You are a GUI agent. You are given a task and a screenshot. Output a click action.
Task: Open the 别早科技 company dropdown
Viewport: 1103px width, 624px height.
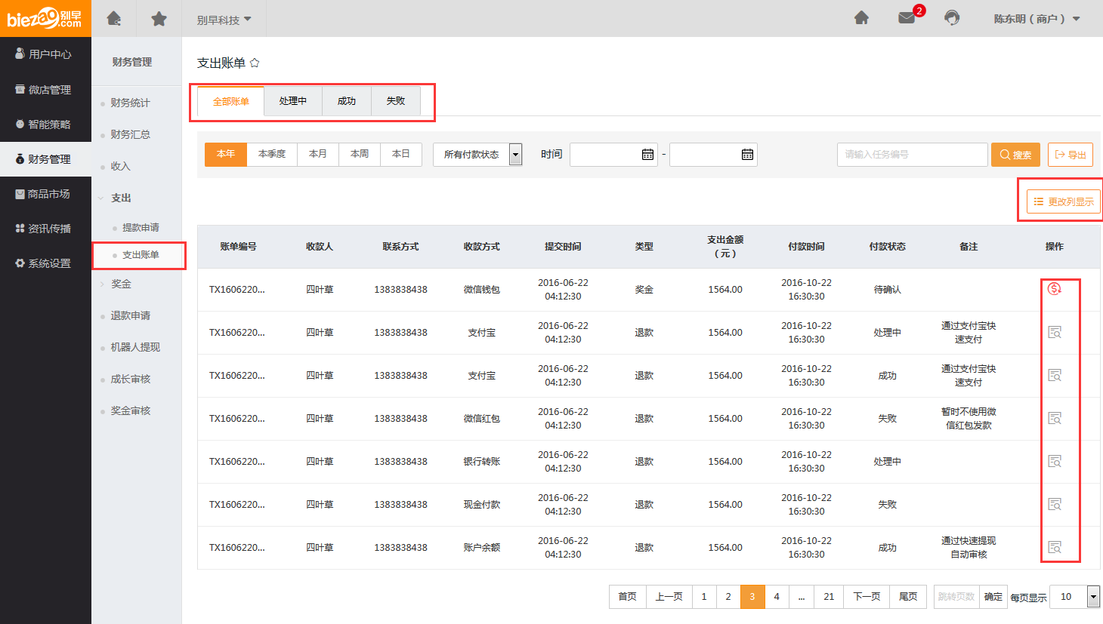[224, 20]
